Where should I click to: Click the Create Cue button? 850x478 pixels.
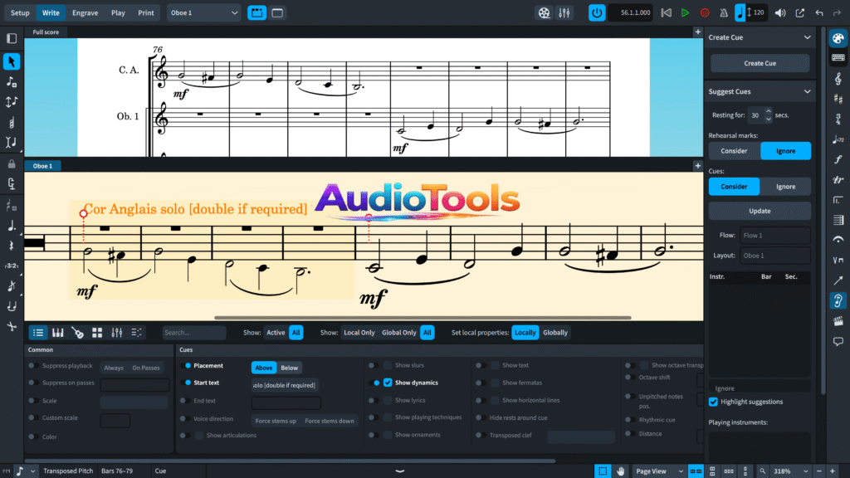click(760, 63)
